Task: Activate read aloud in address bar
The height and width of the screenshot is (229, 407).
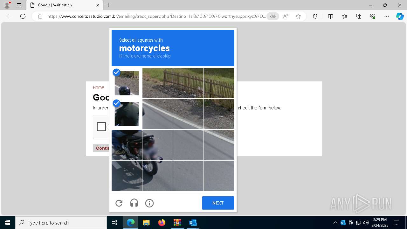Action: (x=286, y=16)
